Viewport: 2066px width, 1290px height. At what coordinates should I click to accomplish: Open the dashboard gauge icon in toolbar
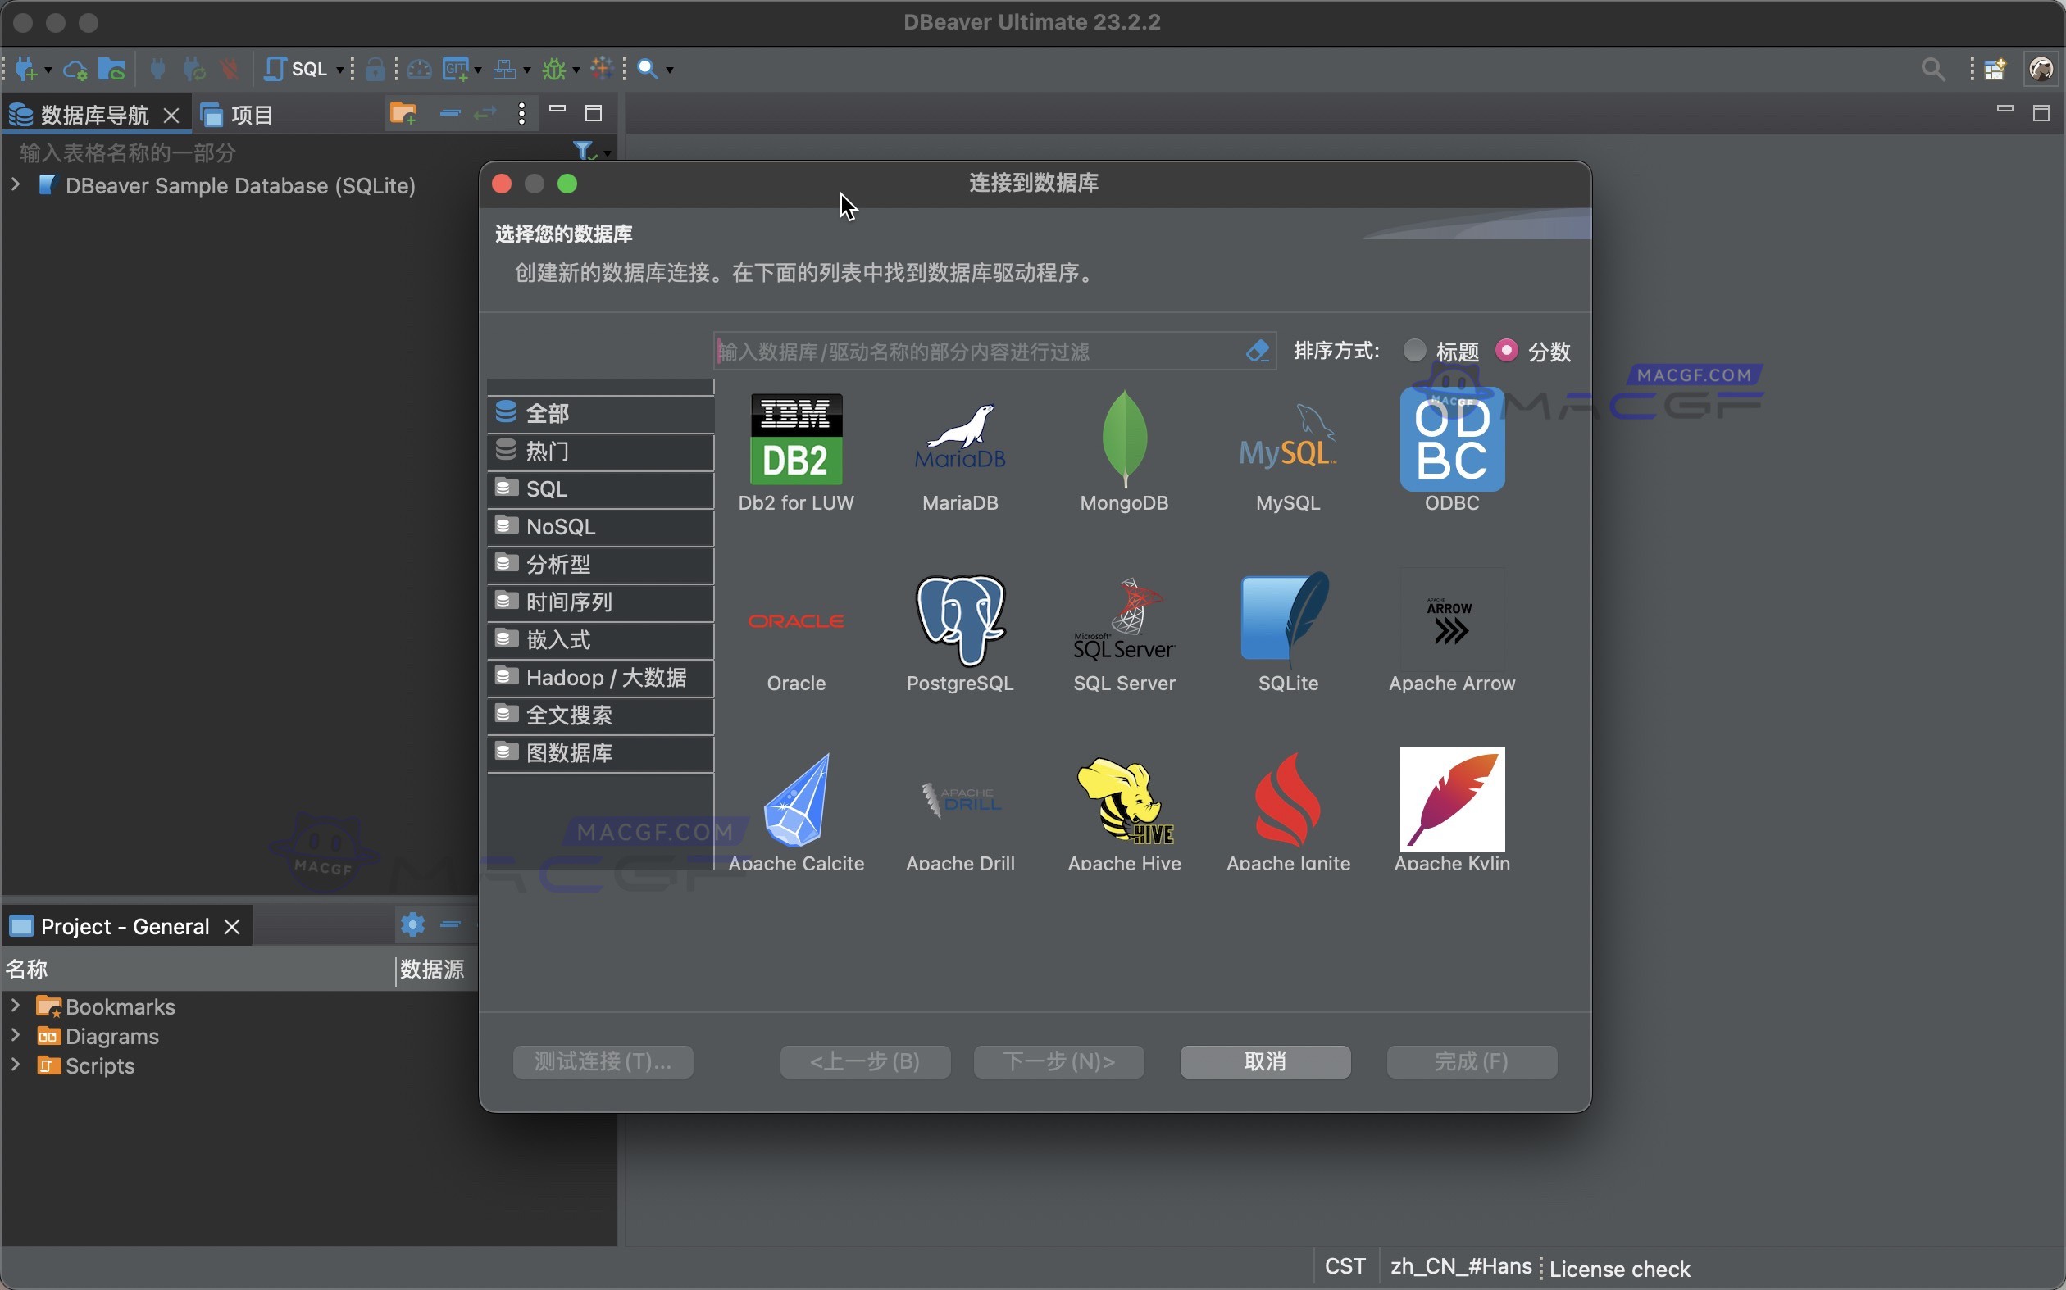(419, 68)
